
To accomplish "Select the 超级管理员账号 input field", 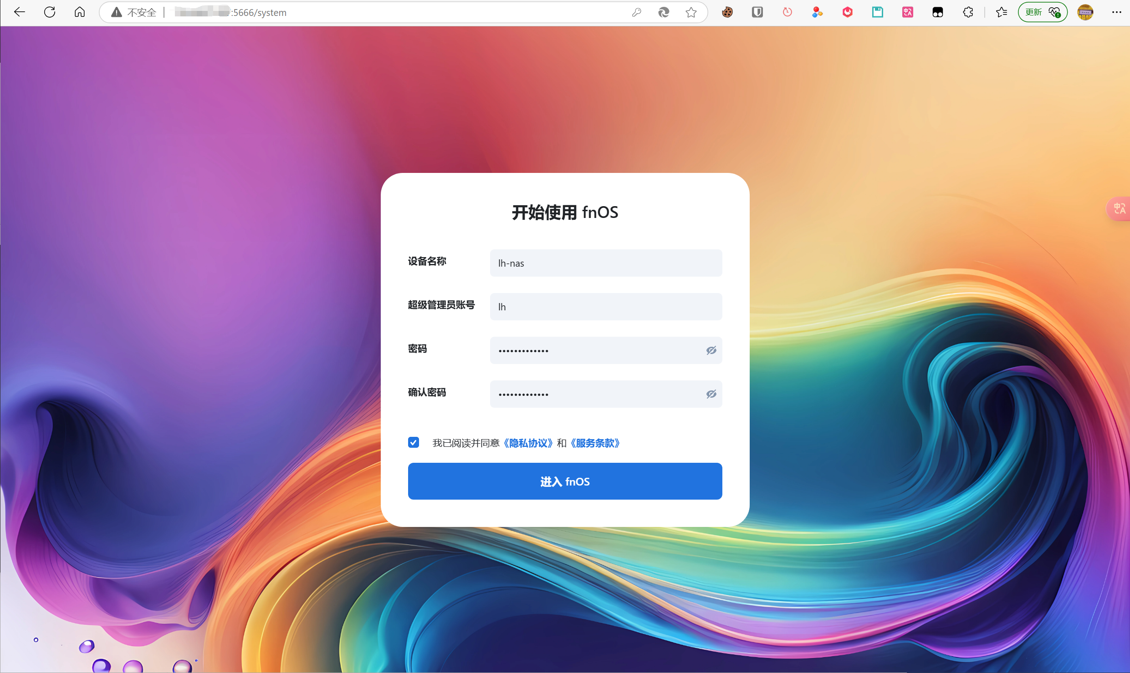I will (606, 306).
